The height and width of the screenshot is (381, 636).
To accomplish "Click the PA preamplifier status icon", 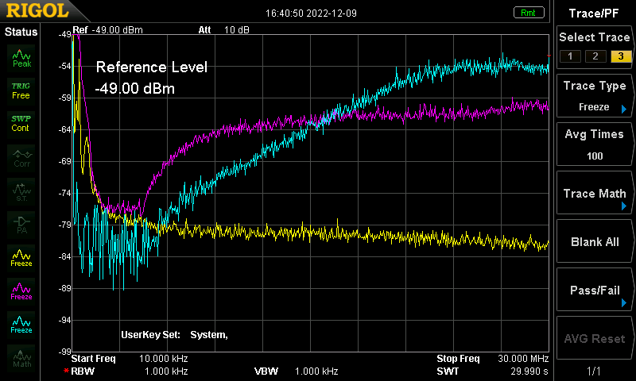I will click(21, 224).
